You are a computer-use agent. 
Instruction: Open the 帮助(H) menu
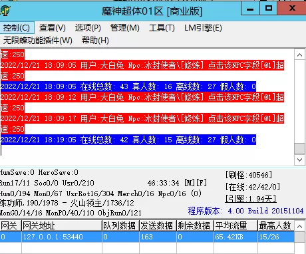95,41
